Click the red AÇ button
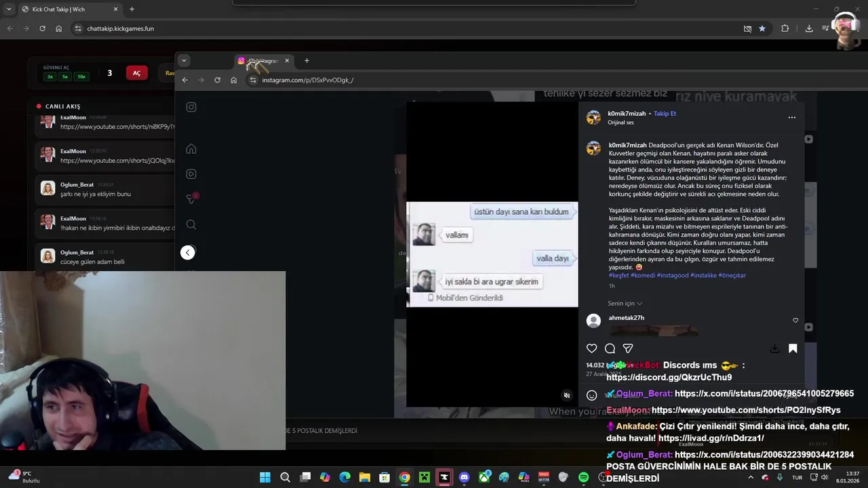 [136, 73]
